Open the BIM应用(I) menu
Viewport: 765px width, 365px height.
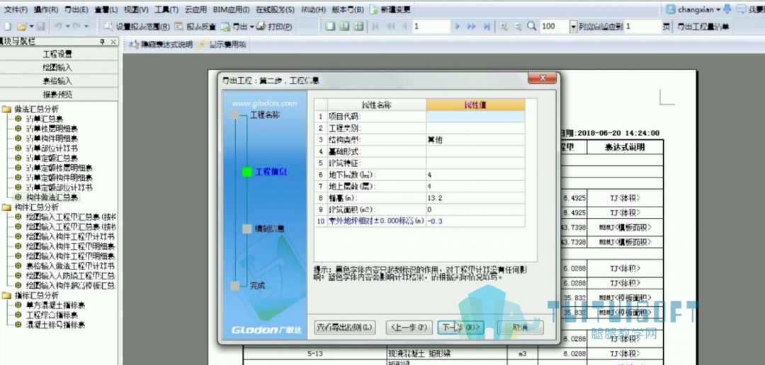pyautogui.click(x=231, y=9)
